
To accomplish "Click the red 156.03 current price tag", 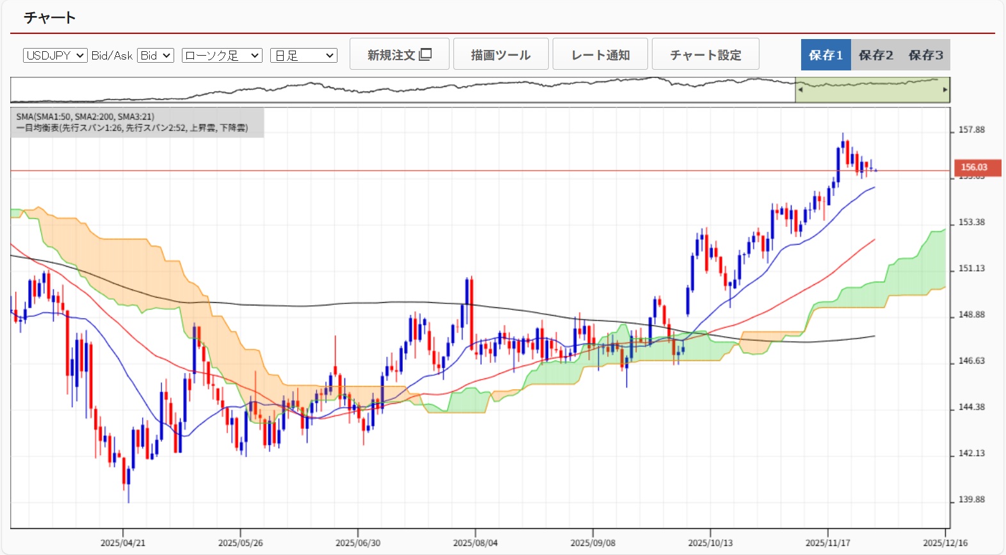I will [973, 167].
